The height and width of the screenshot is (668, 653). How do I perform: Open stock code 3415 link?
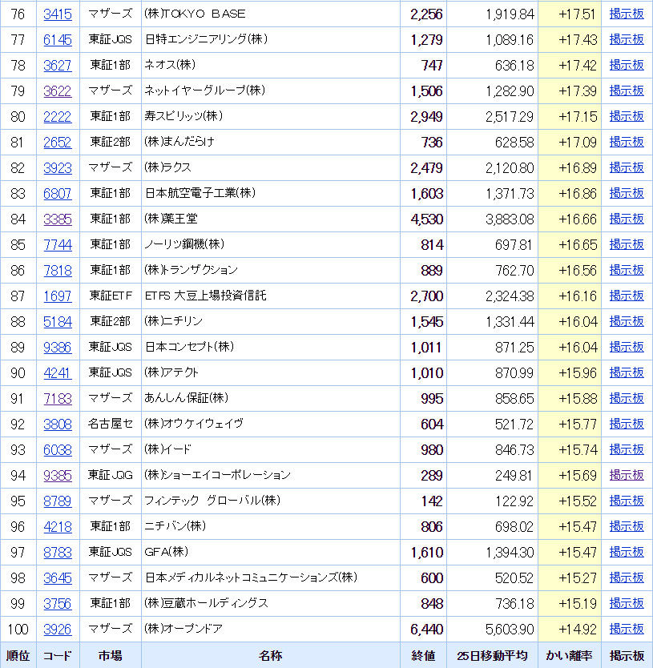click(x=58, y=14)
